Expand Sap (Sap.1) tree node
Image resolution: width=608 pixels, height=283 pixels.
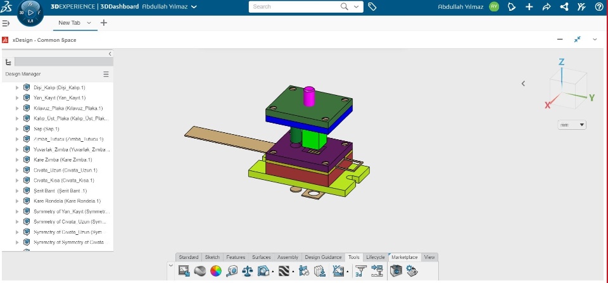tap(17, 129)
